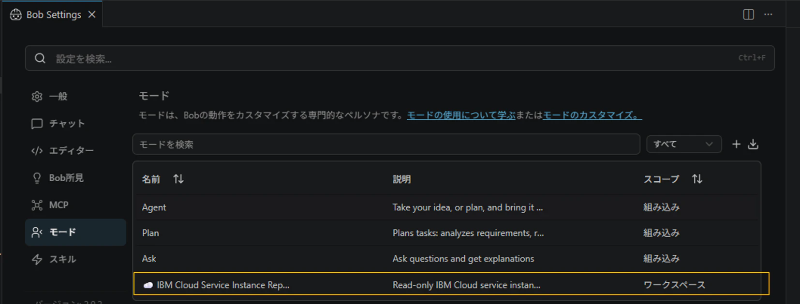Click 組み込み scope in Agent row

661,207
